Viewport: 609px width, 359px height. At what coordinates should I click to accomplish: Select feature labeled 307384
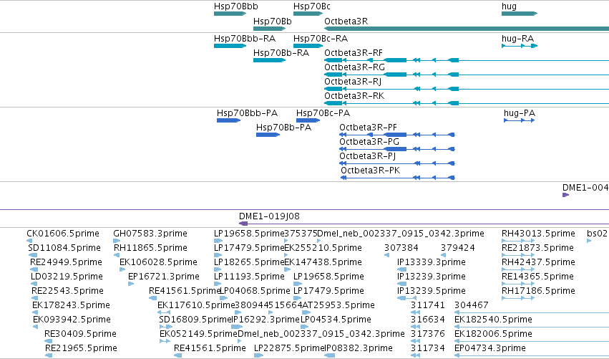pyautogui.click(x=401, y=248)
